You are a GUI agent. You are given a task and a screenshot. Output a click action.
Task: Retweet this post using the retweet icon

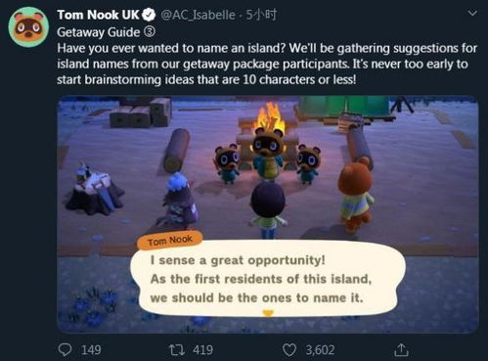[x=177, y=350]
